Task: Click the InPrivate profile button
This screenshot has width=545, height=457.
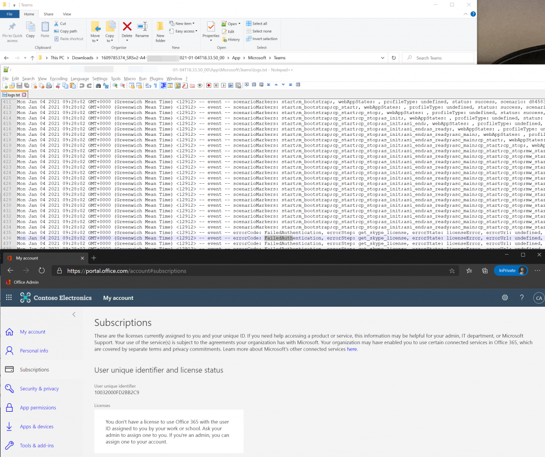Action: pos(511,270)
